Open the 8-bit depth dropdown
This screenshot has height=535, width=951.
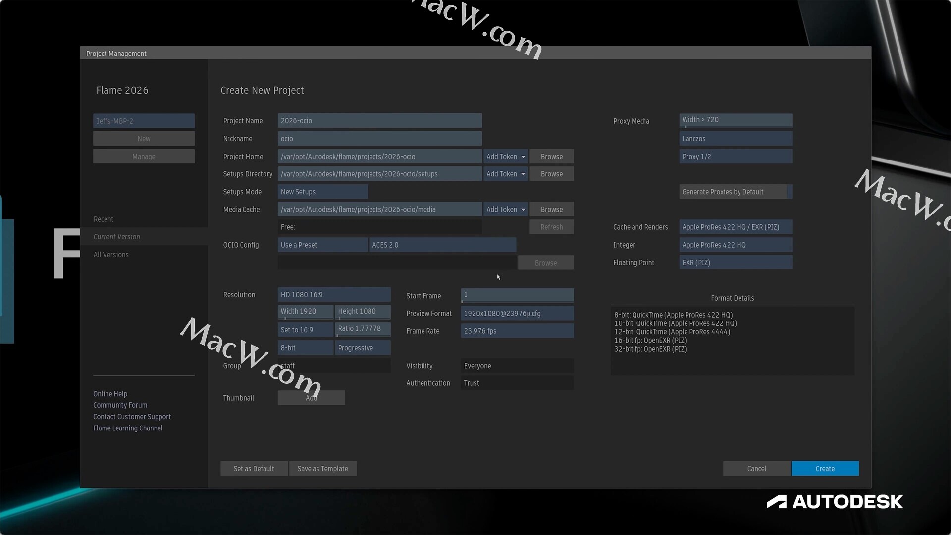point(305,348)
